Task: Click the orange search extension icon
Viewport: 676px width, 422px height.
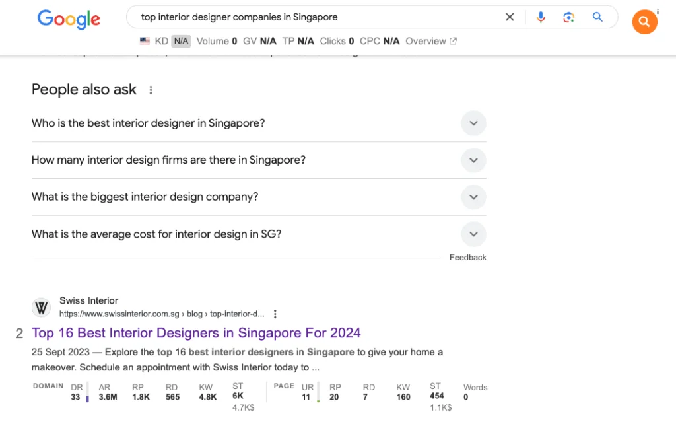Action: [644, 22]
